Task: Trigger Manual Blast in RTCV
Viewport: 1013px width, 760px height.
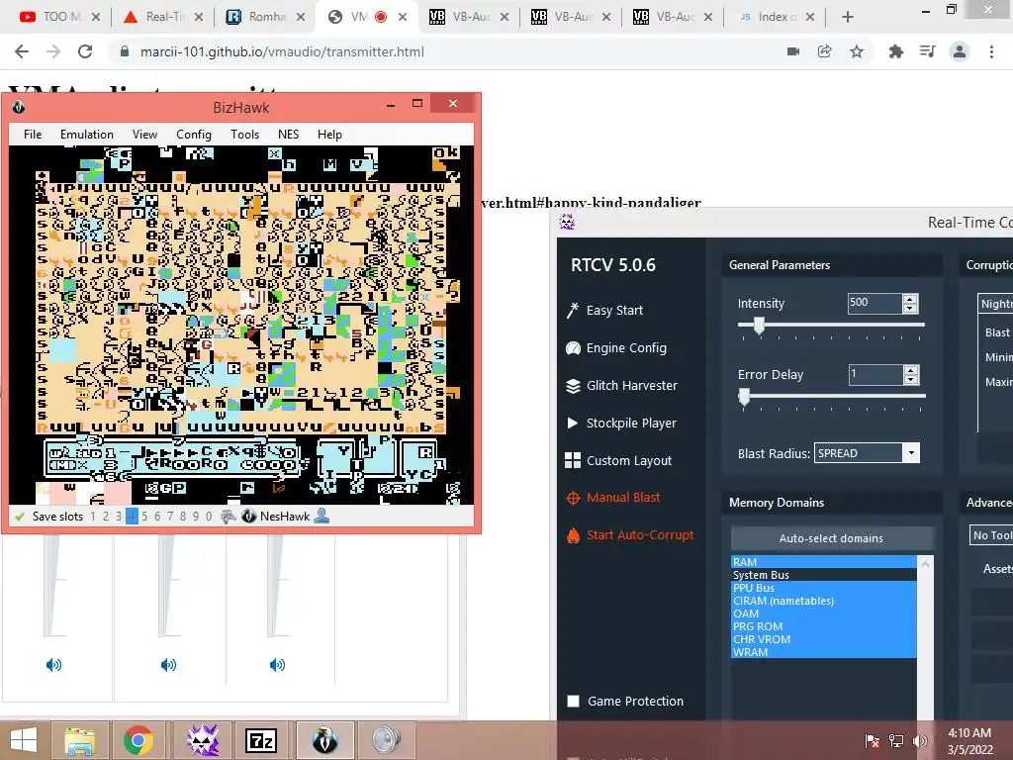Action: point(613,498)
